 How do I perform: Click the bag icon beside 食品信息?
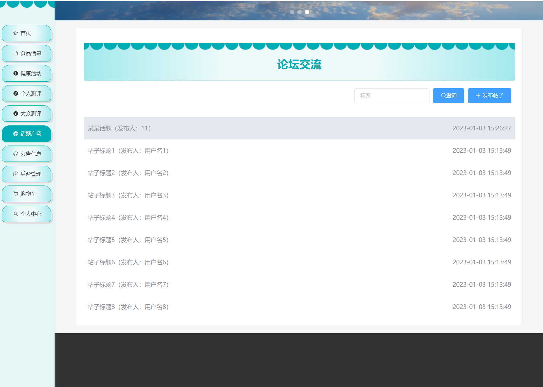coord(16,53)
